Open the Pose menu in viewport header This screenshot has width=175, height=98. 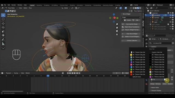30,8
